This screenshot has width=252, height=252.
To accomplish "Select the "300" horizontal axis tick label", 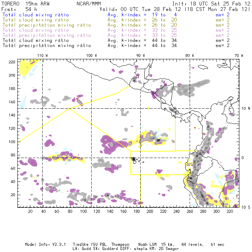I will pos(217,211).
